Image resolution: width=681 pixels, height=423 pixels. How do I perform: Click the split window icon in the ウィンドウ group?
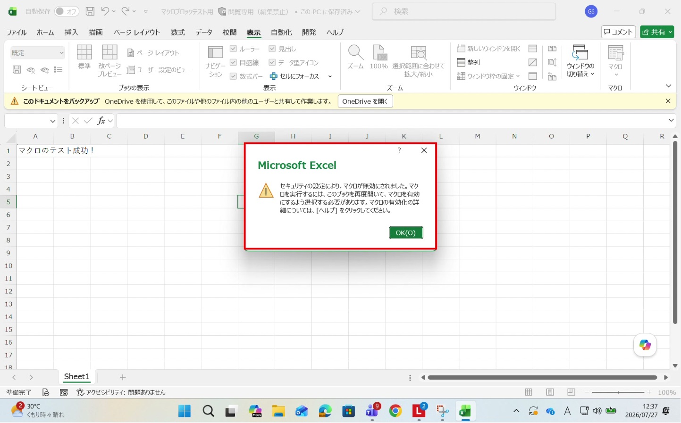pyautogui.click(x=533, y=49)
